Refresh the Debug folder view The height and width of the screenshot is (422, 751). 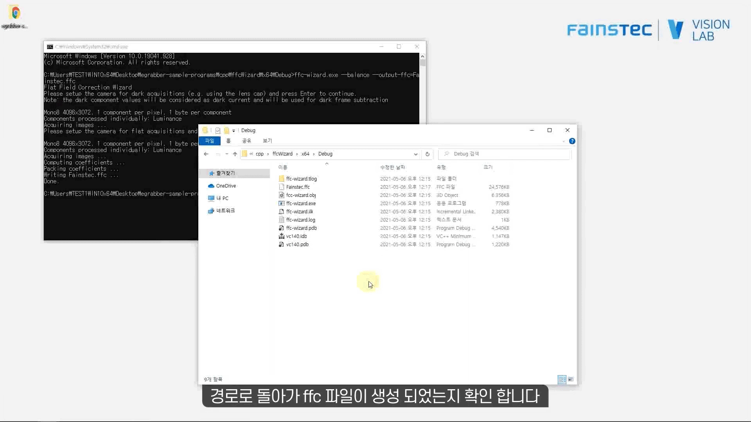click(427, 154)
